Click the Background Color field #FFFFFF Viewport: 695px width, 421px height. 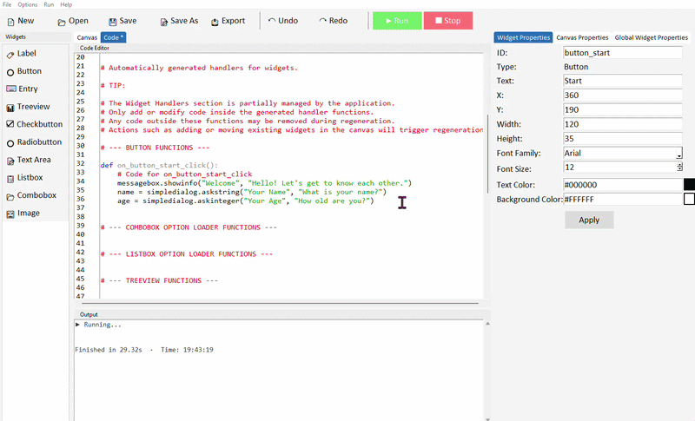(x=623, y=199)
